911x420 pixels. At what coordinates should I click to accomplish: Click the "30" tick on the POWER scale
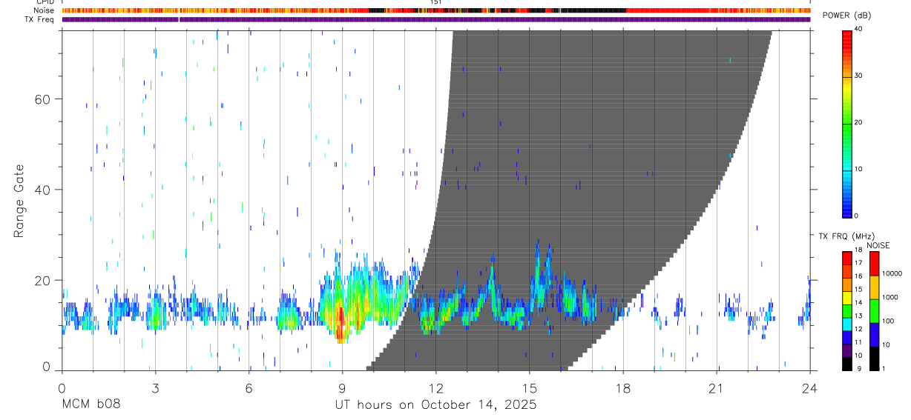coord(857,76)
